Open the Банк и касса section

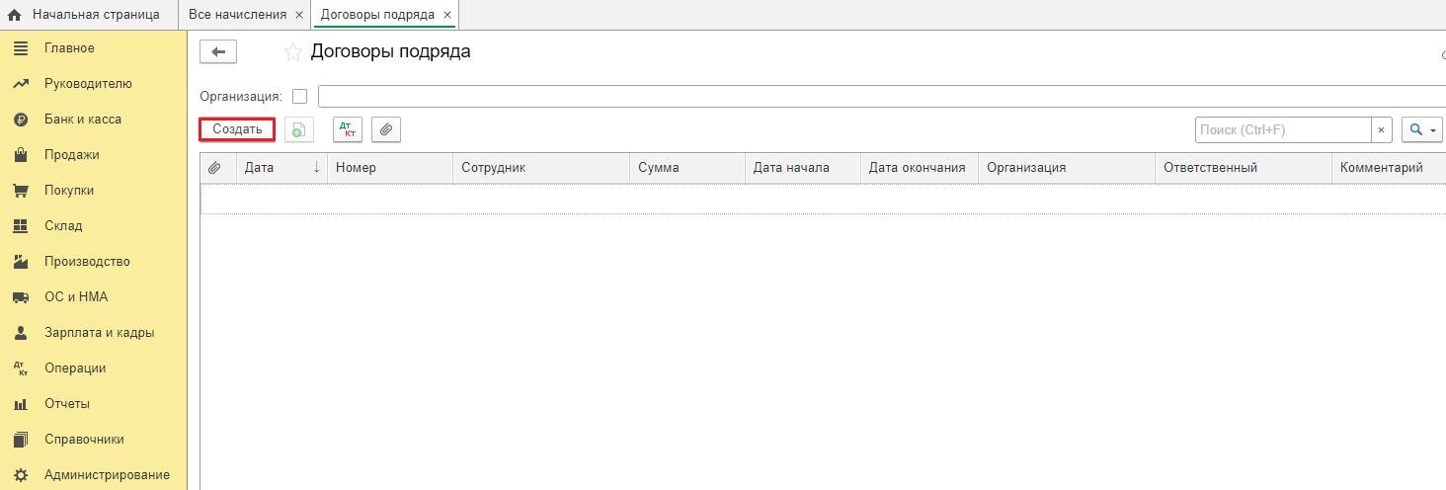pyautogui.click(x=82, y=120)
